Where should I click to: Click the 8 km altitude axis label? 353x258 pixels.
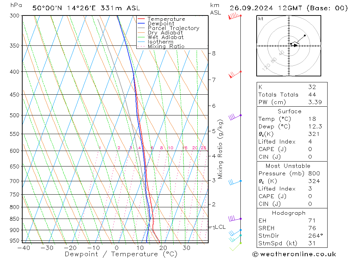click(214, 53)
